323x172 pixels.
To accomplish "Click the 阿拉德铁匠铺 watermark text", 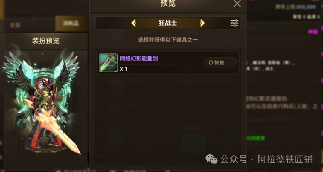I will (285, 159).
